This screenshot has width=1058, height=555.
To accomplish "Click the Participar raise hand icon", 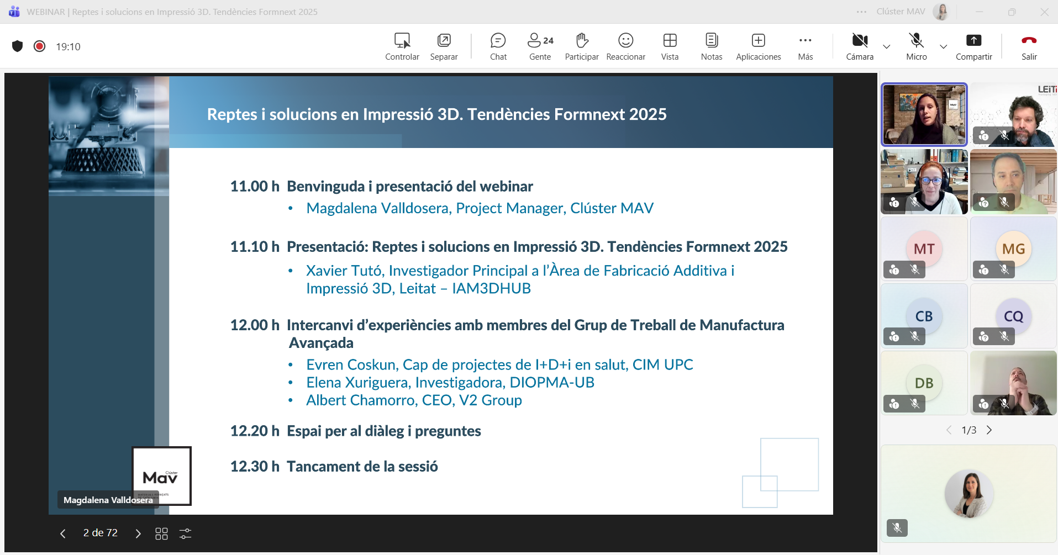I will [x=581, y=46].
